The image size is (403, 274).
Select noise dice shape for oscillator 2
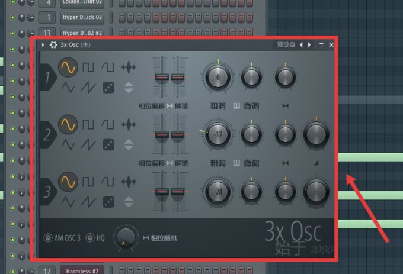click(108, 145)
